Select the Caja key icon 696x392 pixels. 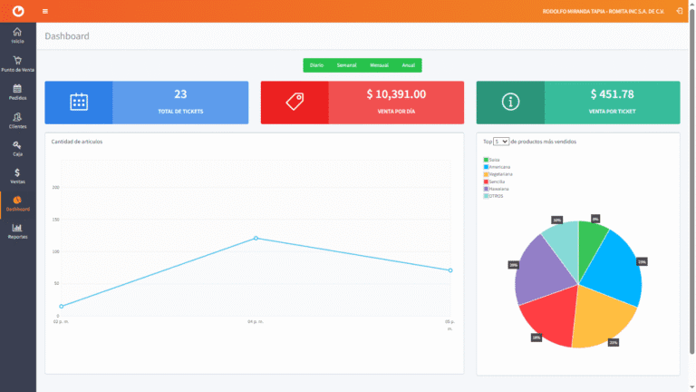click(17, 145)
